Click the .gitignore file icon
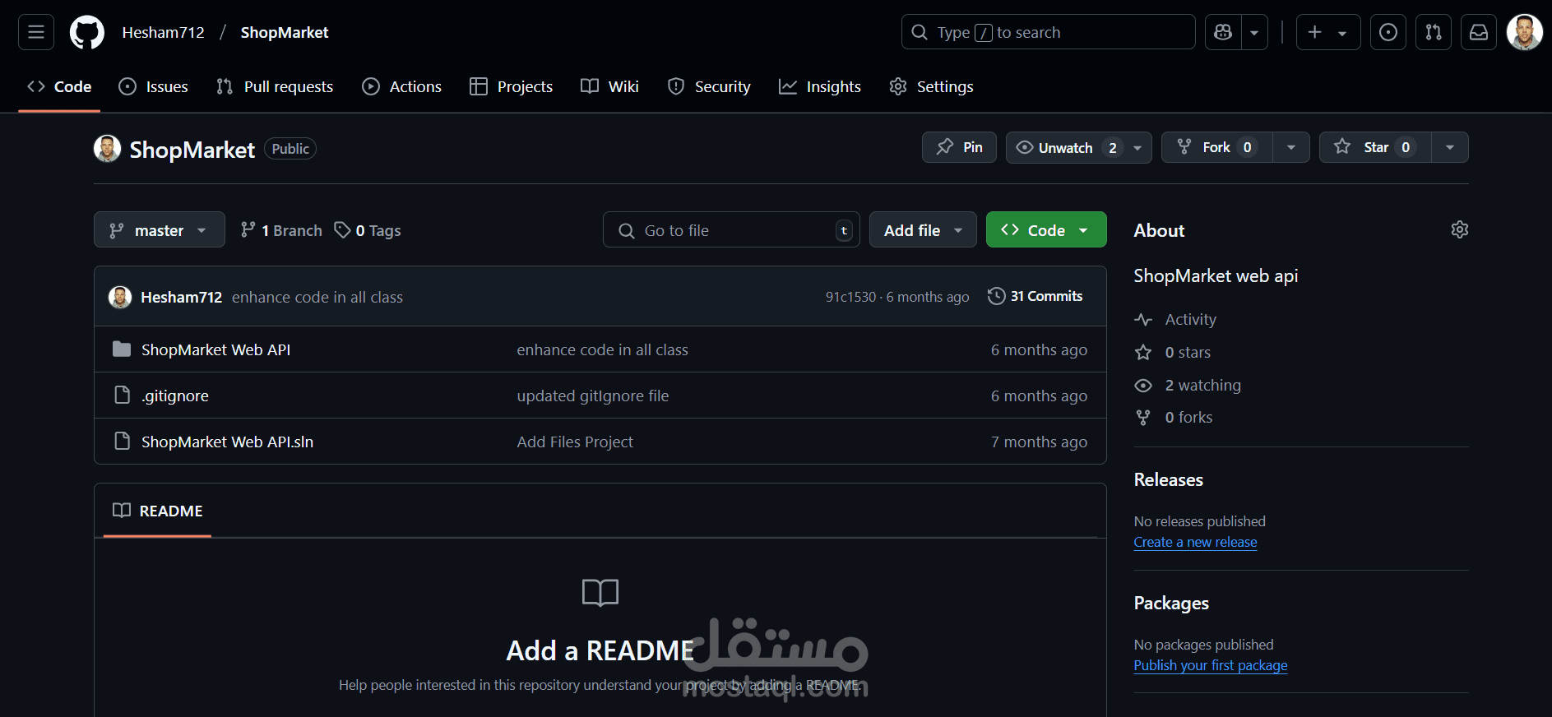1552x717 pixels. click(x=122, y=396)
